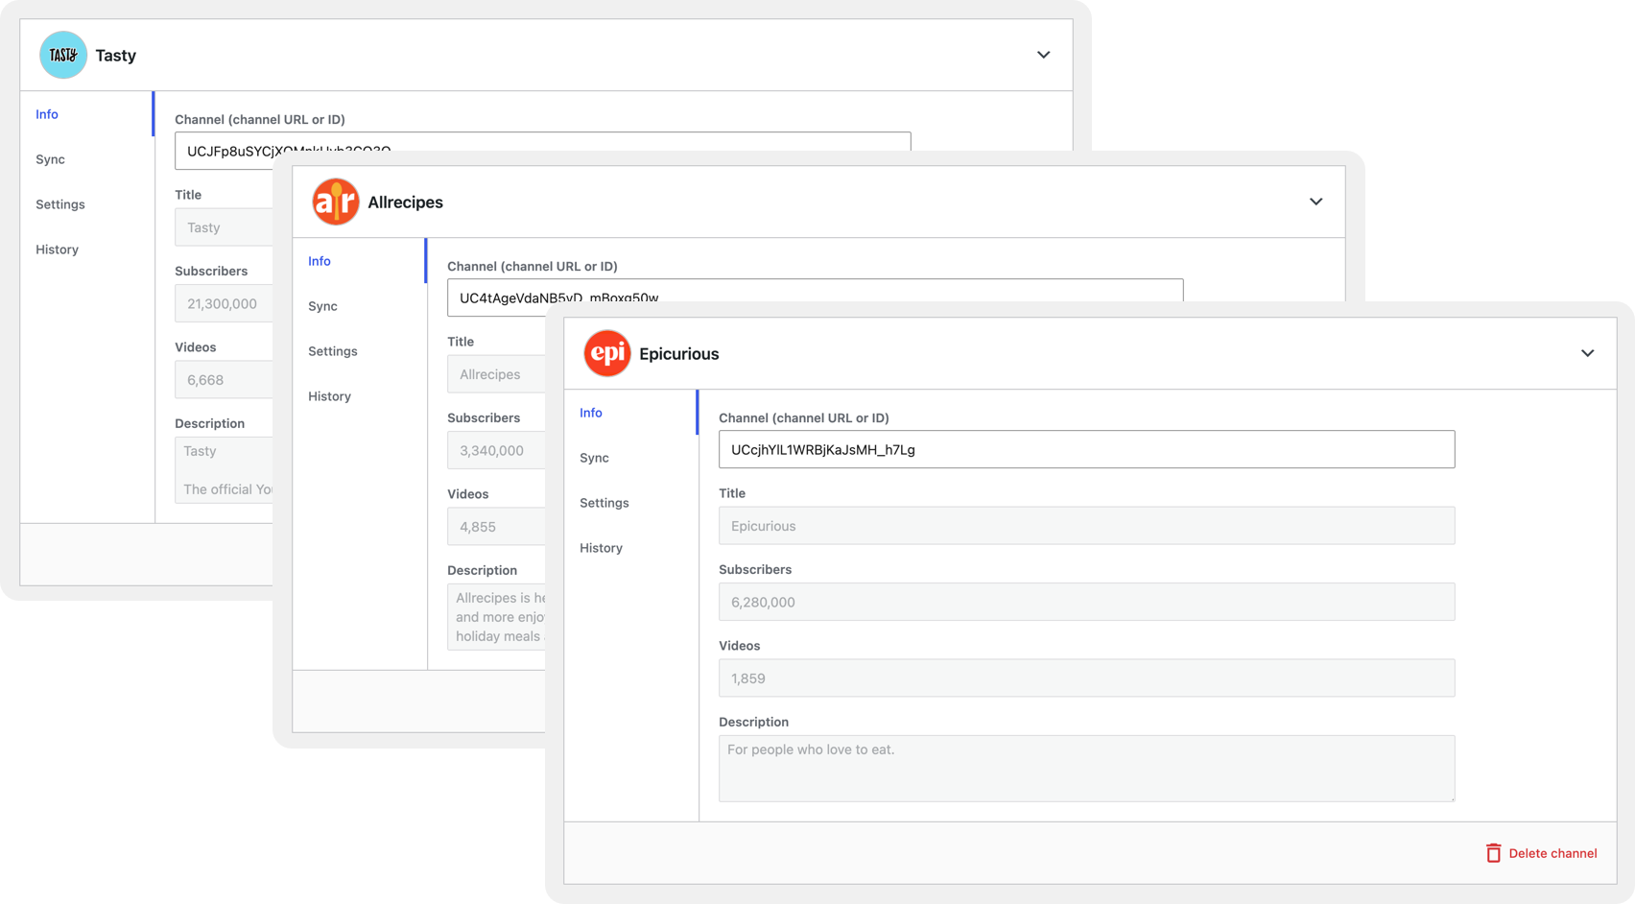Click the Epicurious channel logo

click(x=607, y=353)
